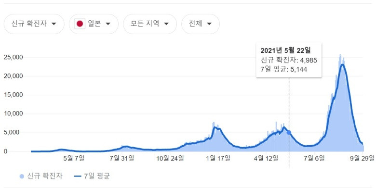
Task: Open the 전체 time range dropdown
Action: point(201,24)
